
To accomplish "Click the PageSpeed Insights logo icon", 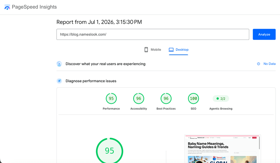I will pyautogui.click(x=7, y=7).
